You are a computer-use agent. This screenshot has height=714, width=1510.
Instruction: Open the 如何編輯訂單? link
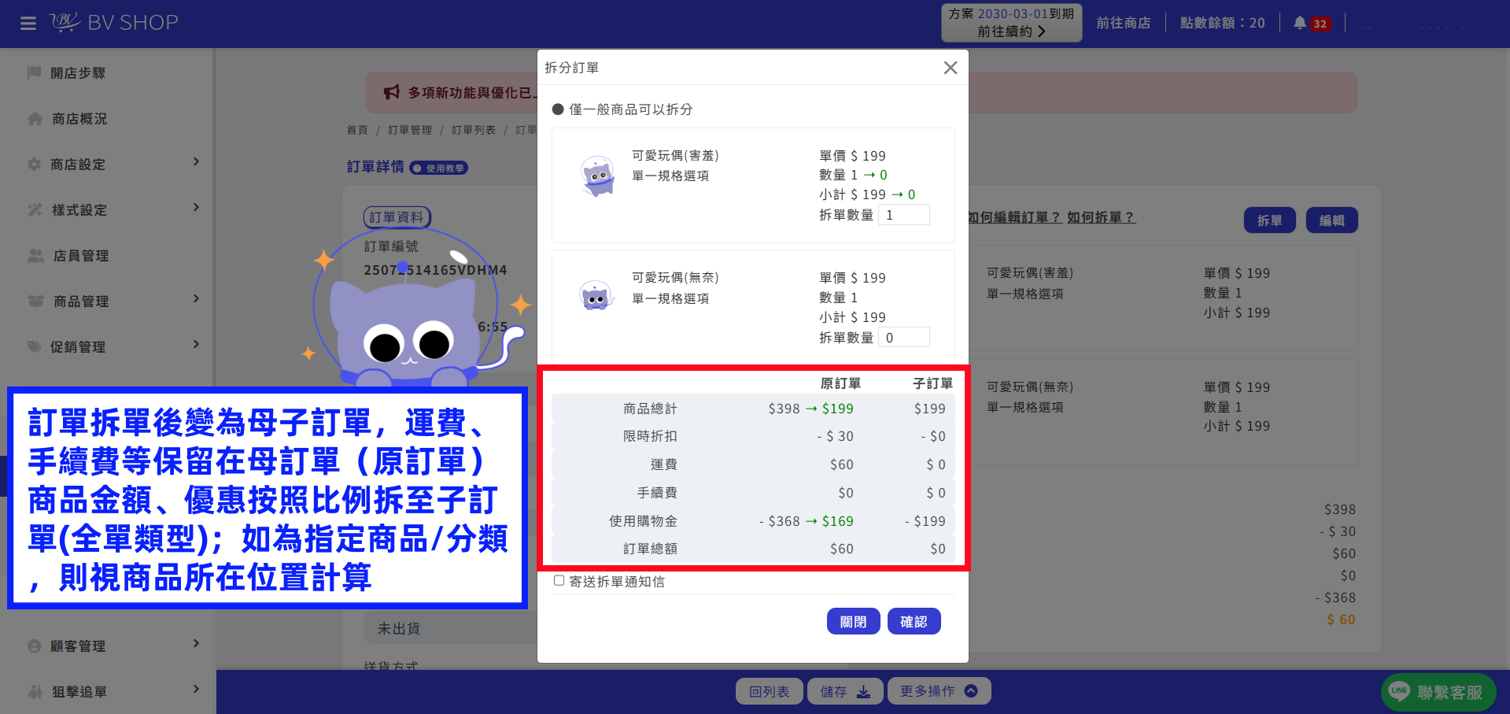click(1015, 217)
